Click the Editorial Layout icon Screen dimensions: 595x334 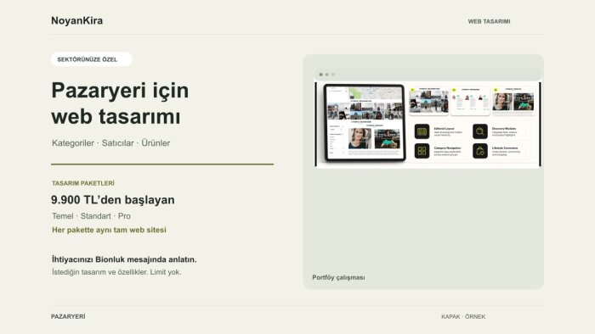(422, 131)
